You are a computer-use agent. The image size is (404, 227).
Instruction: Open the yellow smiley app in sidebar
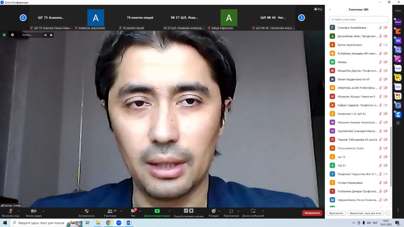pyautogui.click(x=398, y=78)
